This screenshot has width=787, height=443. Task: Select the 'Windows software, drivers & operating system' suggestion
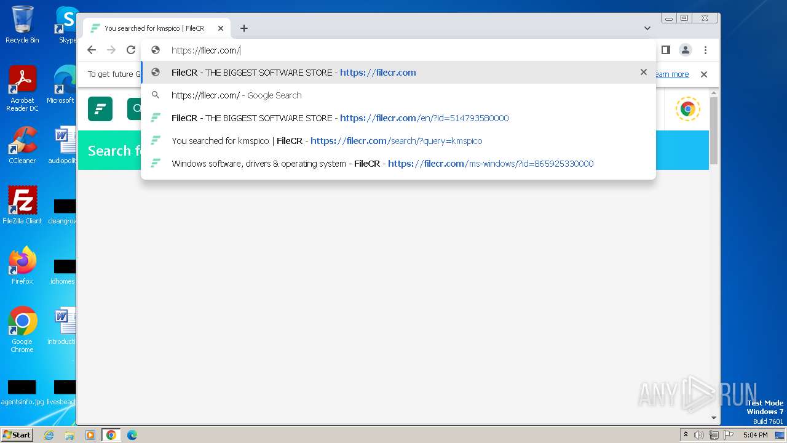point(398,164)
